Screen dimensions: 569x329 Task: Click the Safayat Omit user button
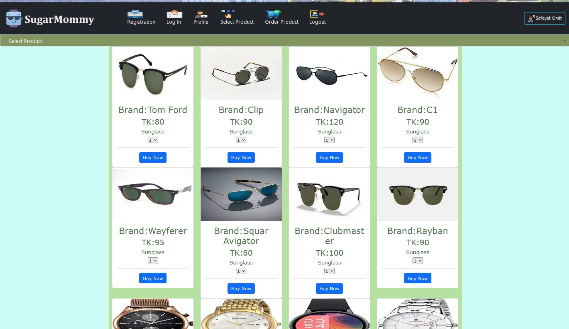545,18
